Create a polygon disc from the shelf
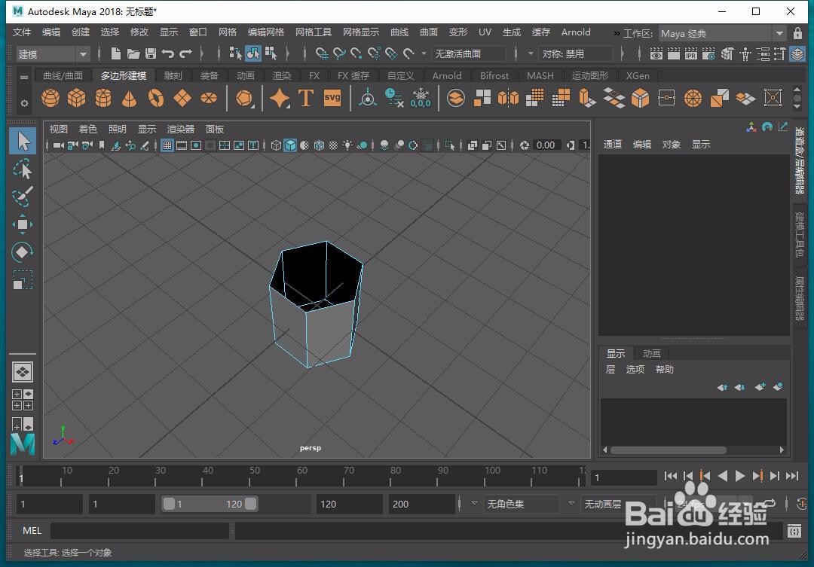The width and height of the screenshot is (814, 567). pyautogui.click(x=209, y=98)
